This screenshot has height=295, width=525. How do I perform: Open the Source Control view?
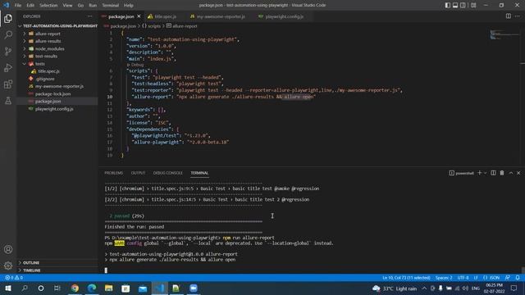[x=8, y=51]
